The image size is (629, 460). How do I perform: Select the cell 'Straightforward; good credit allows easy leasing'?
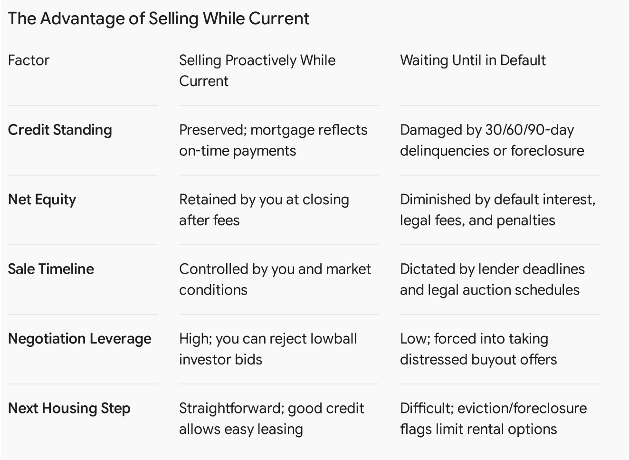[x=272, y=419]
